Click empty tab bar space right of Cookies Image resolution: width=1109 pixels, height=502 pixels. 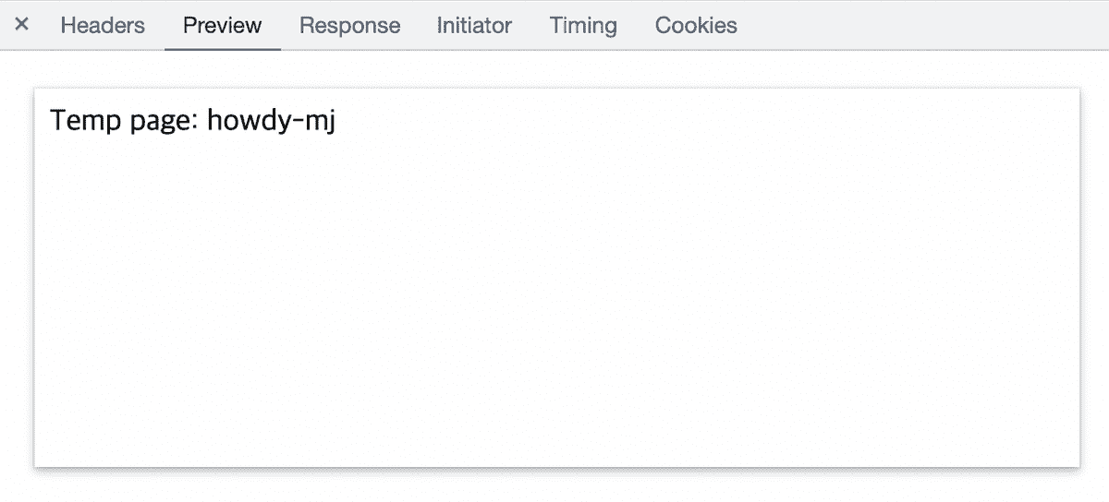(924, 25)
